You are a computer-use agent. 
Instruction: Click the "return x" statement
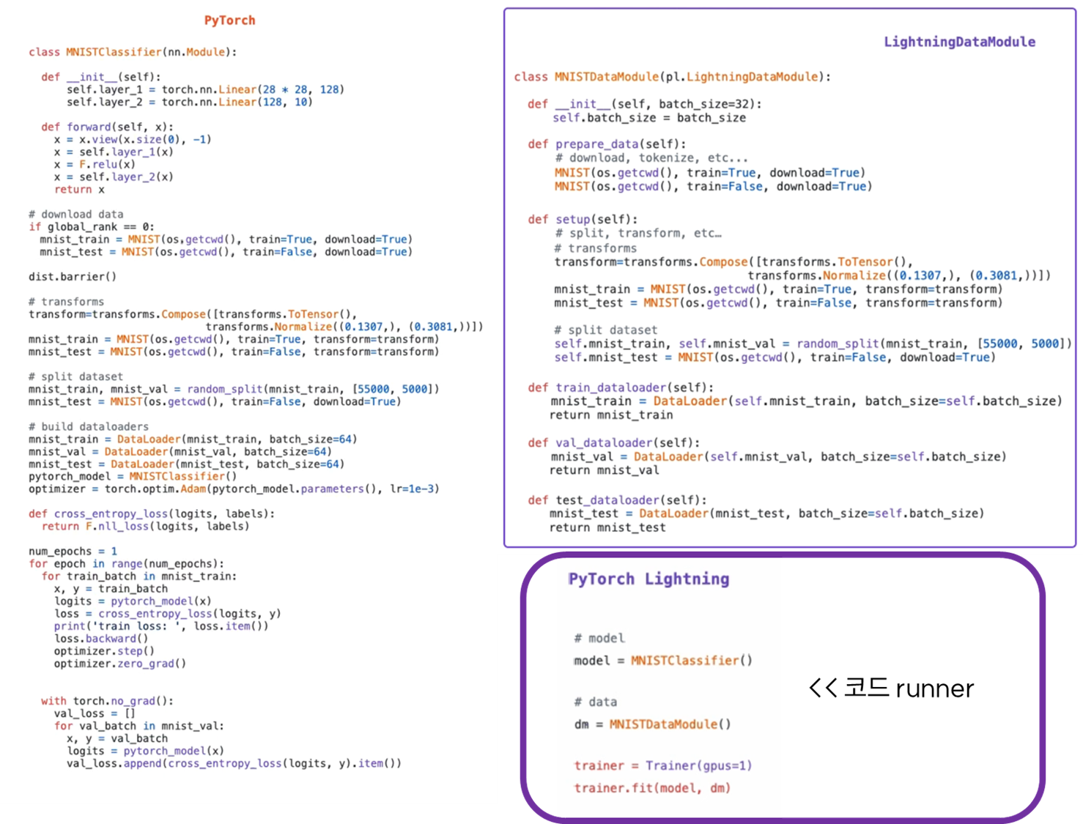79,189
